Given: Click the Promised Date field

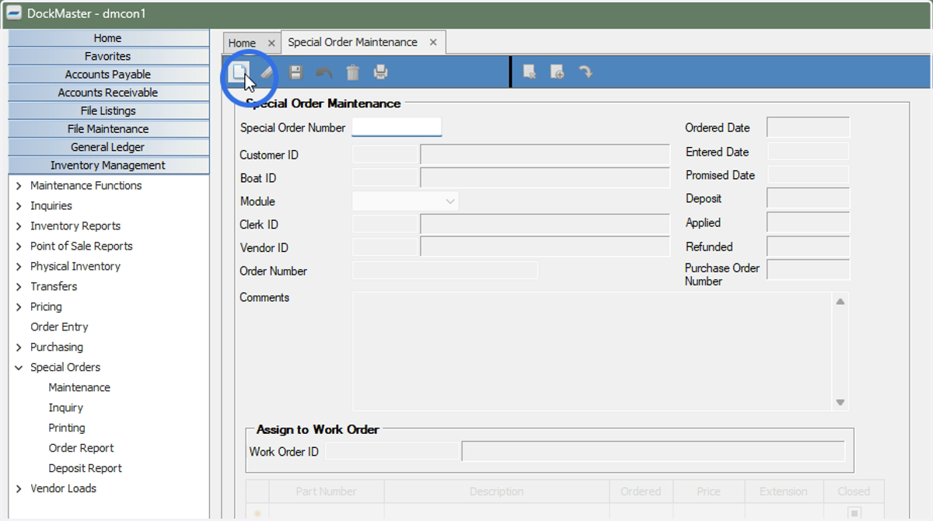Looking at the screenshot, I should coord(808,175).
